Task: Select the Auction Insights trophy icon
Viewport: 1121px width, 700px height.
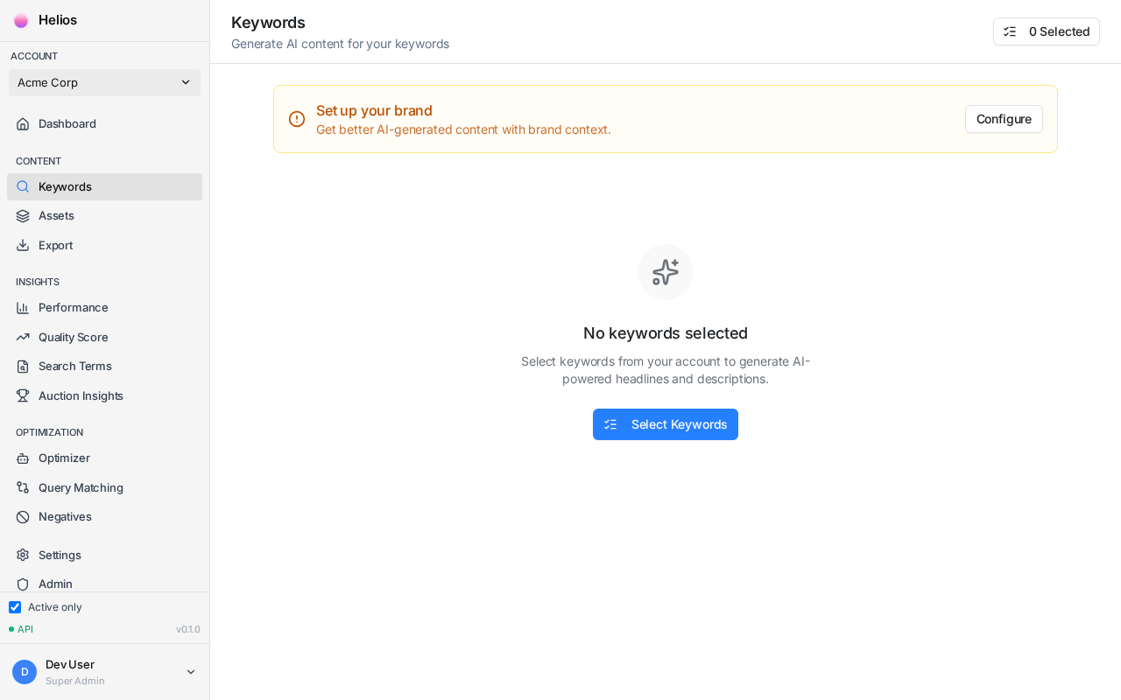Action: 23,395
